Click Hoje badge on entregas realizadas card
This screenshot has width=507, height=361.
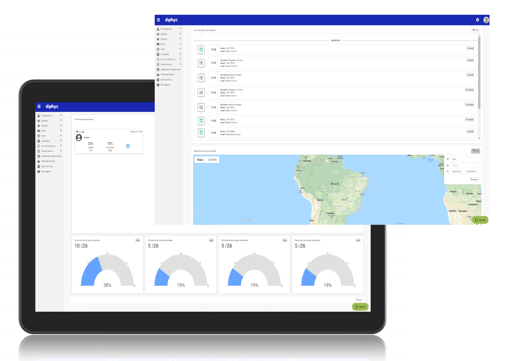click(x=138, y=240)
